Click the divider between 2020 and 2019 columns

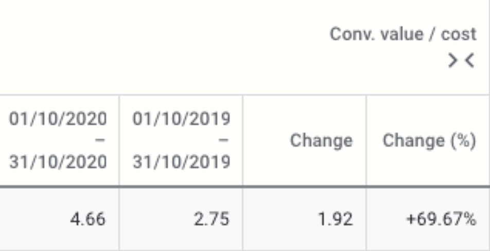[119, 140]
